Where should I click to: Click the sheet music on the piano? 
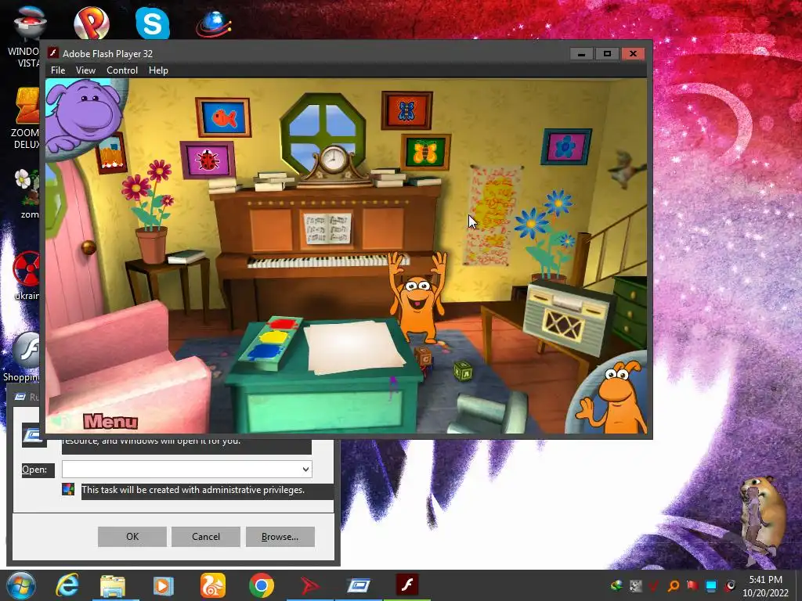327,229
